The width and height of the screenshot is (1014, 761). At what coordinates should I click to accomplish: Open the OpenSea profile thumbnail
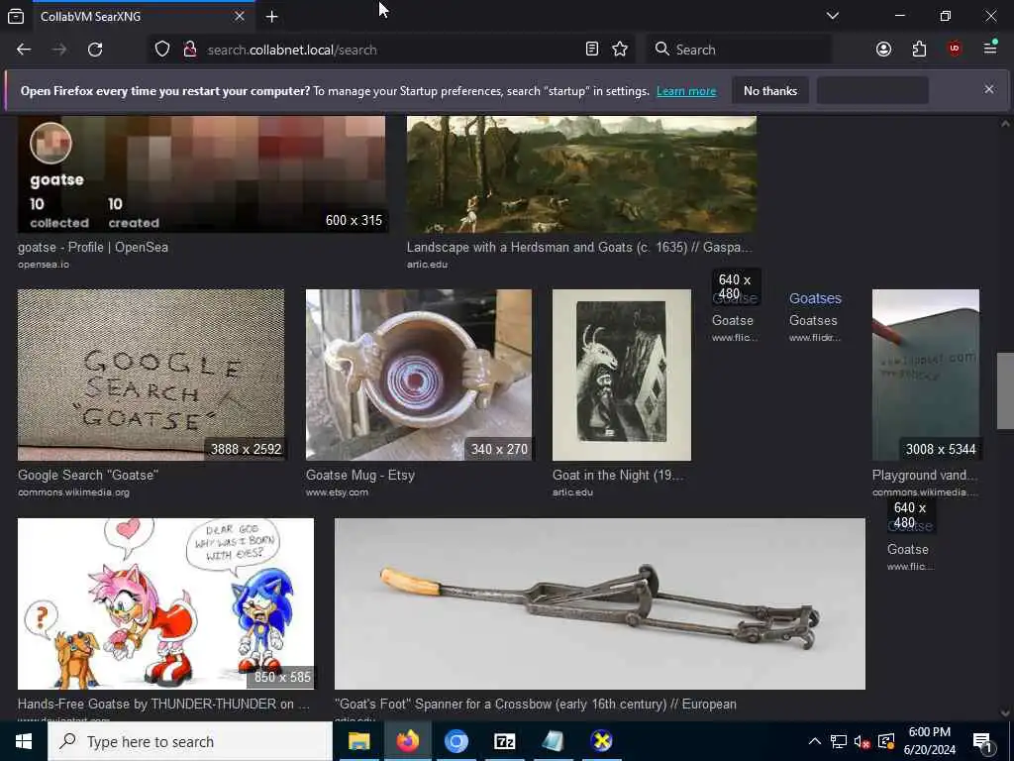point(202,174)
